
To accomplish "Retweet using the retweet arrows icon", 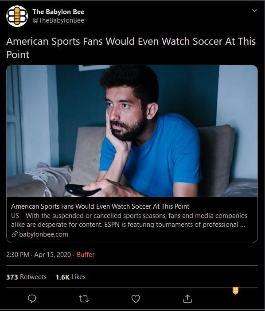I will coord(84,299).
